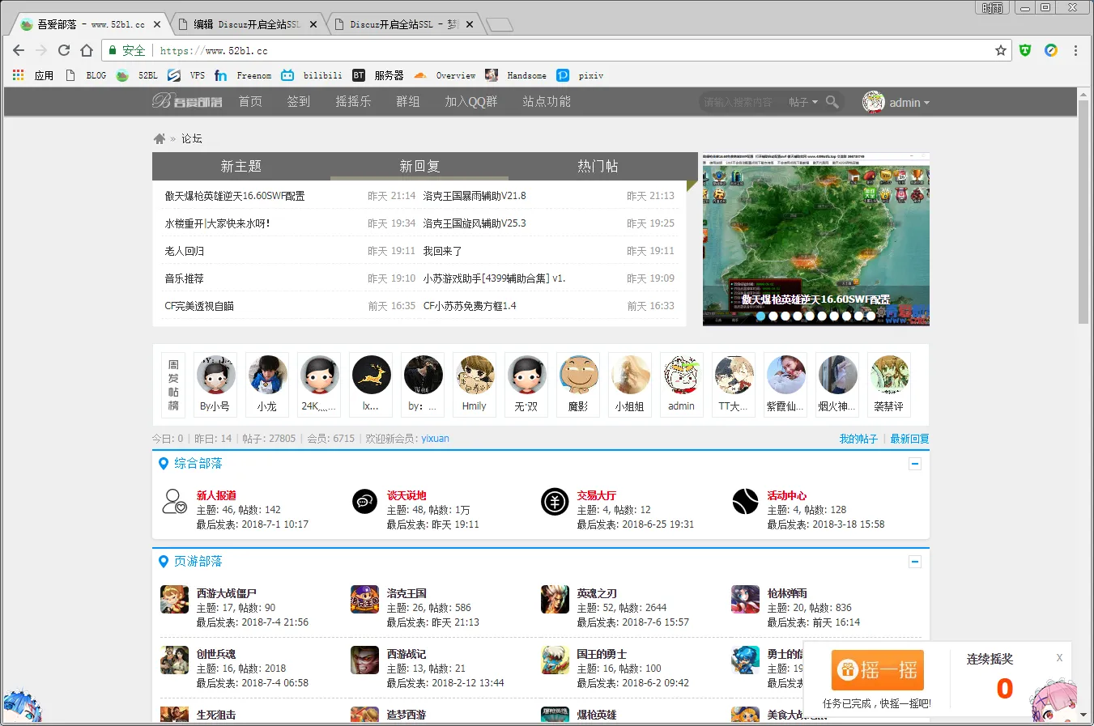Click the 洛克王国 forum icon
The image size is (1094, 726).
point(364,600)
